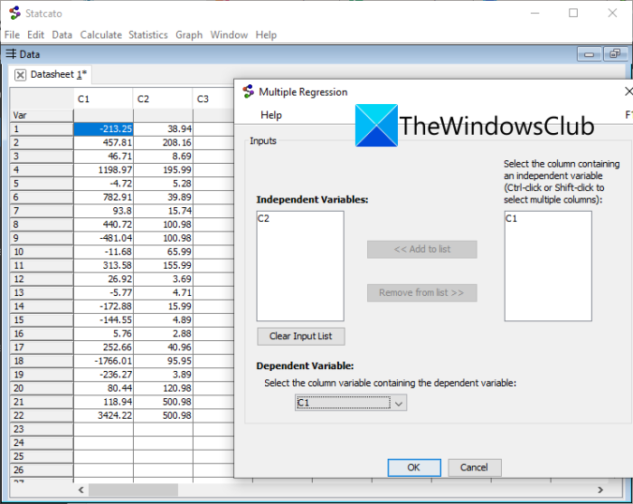The width and height of the screenshot is (633, 504).
Task: Select cell with value -481.04
Action: click(103, 238)
